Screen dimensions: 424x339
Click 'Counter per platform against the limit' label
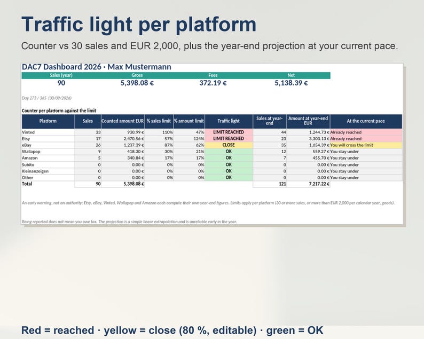point(59,111)
